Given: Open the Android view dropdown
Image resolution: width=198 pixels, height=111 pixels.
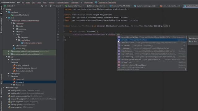Looking at the screenshot, I should (10, 6).
